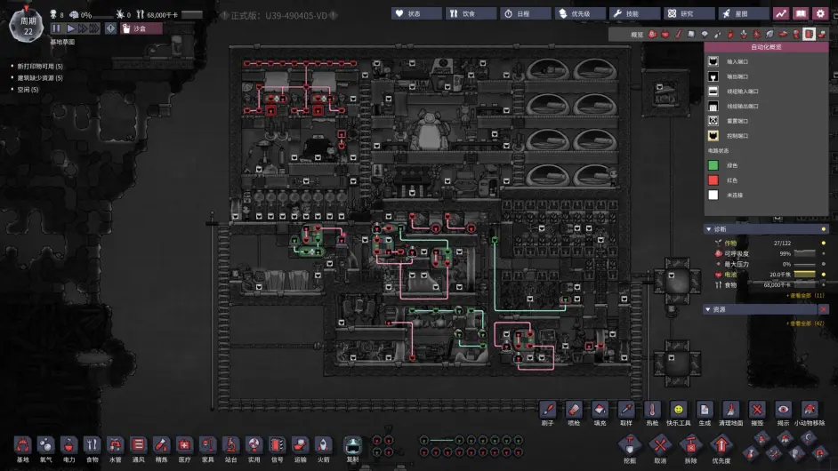
Task: Open the 饮食 (Consumables) management tab
Action: point(471,14)
